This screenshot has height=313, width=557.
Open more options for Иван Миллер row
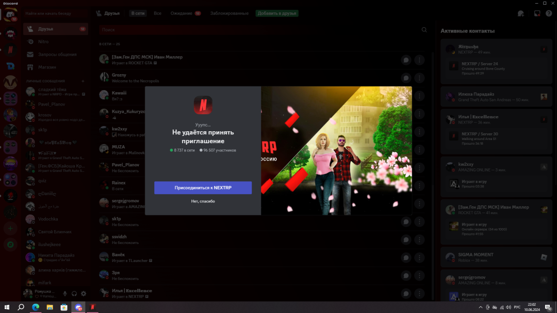coord(419,60)
